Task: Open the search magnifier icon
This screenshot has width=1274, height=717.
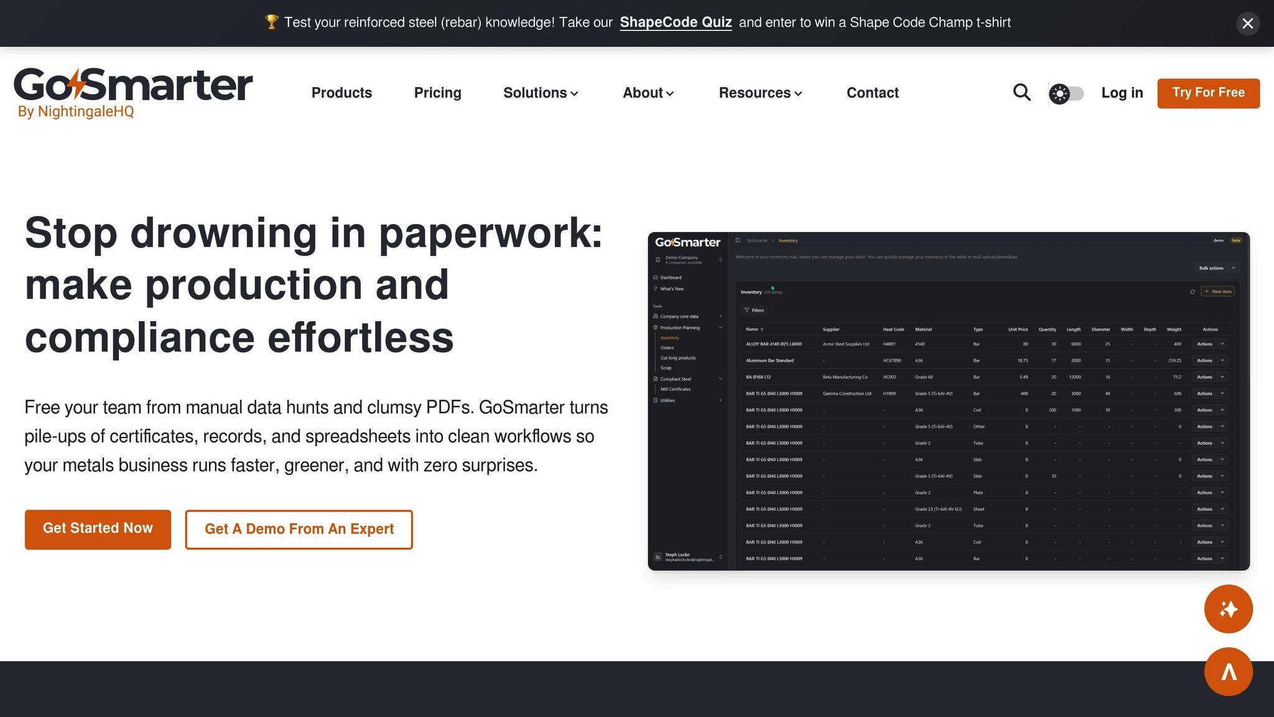Action: point(1021,93)
